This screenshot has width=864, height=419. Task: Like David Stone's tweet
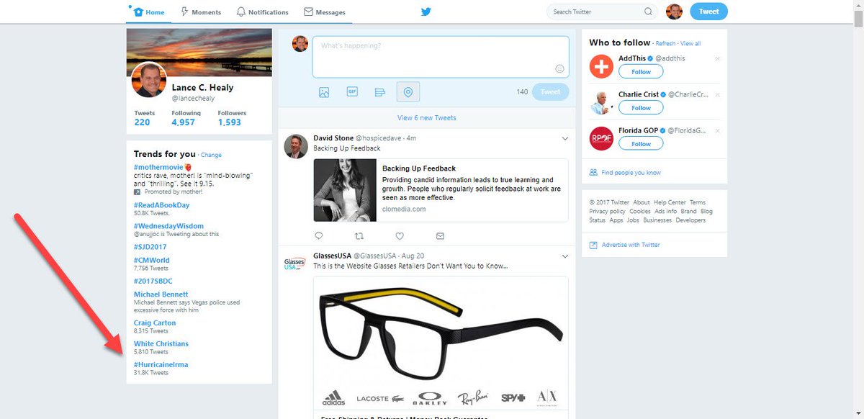(x=400, y=235)
